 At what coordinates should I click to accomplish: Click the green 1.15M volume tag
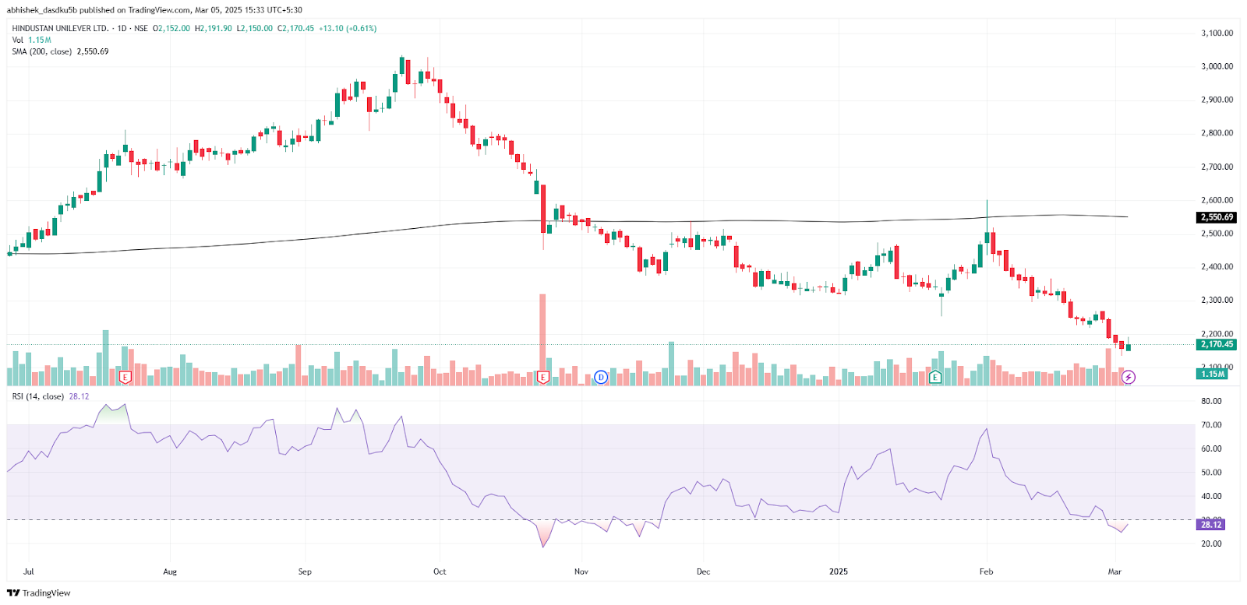tap(1213, 374)
